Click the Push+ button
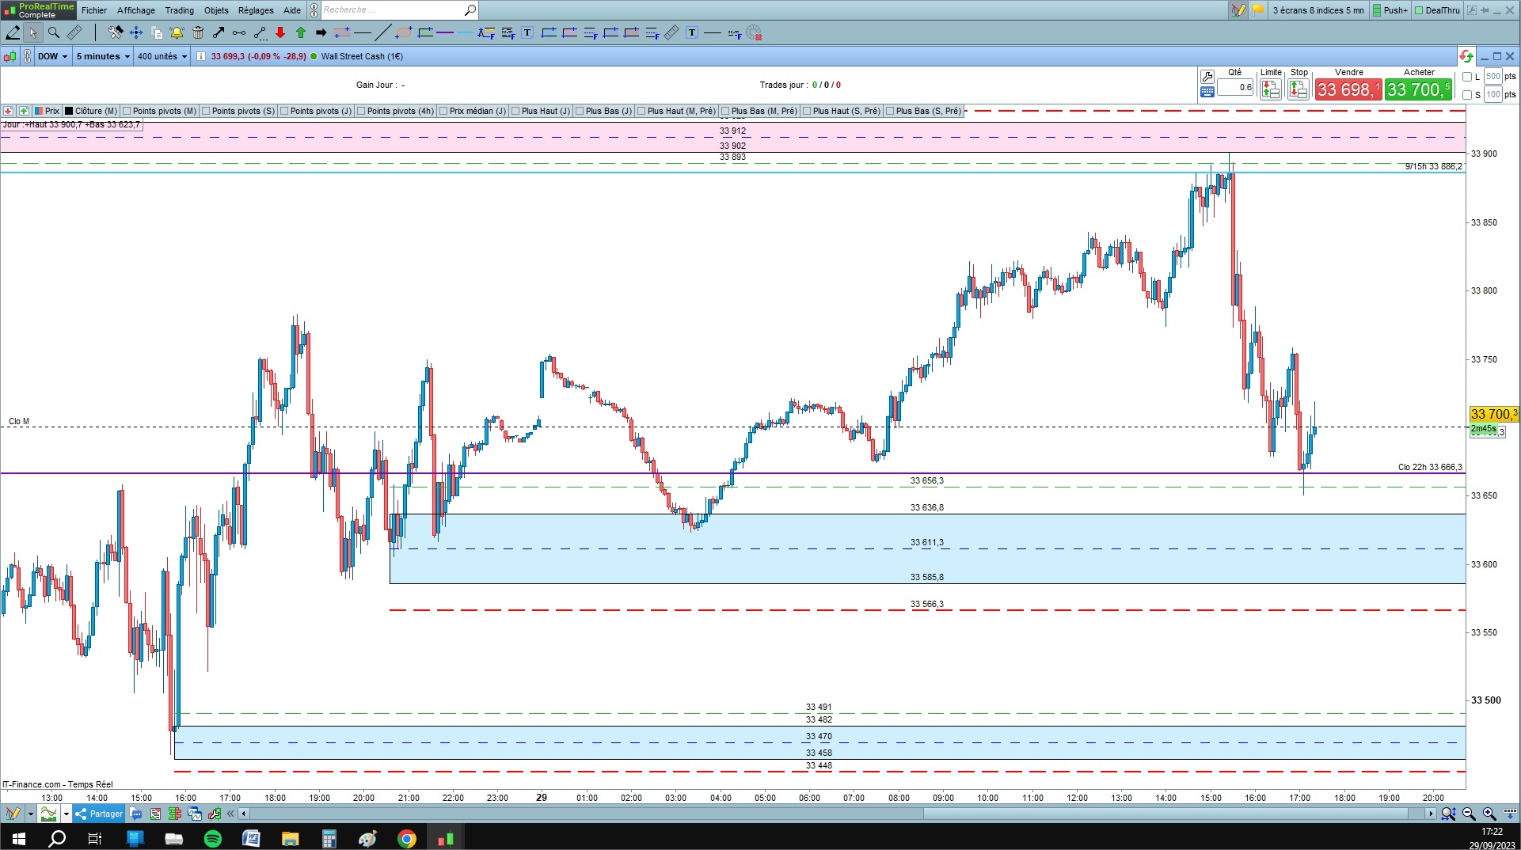The width and height of the screenshot is (1521, 850). [1390, 10]
